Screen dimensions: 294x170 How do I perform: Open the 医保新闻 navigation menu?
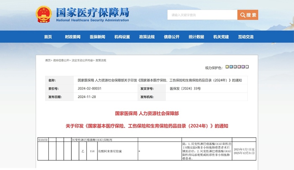(97, 37)
